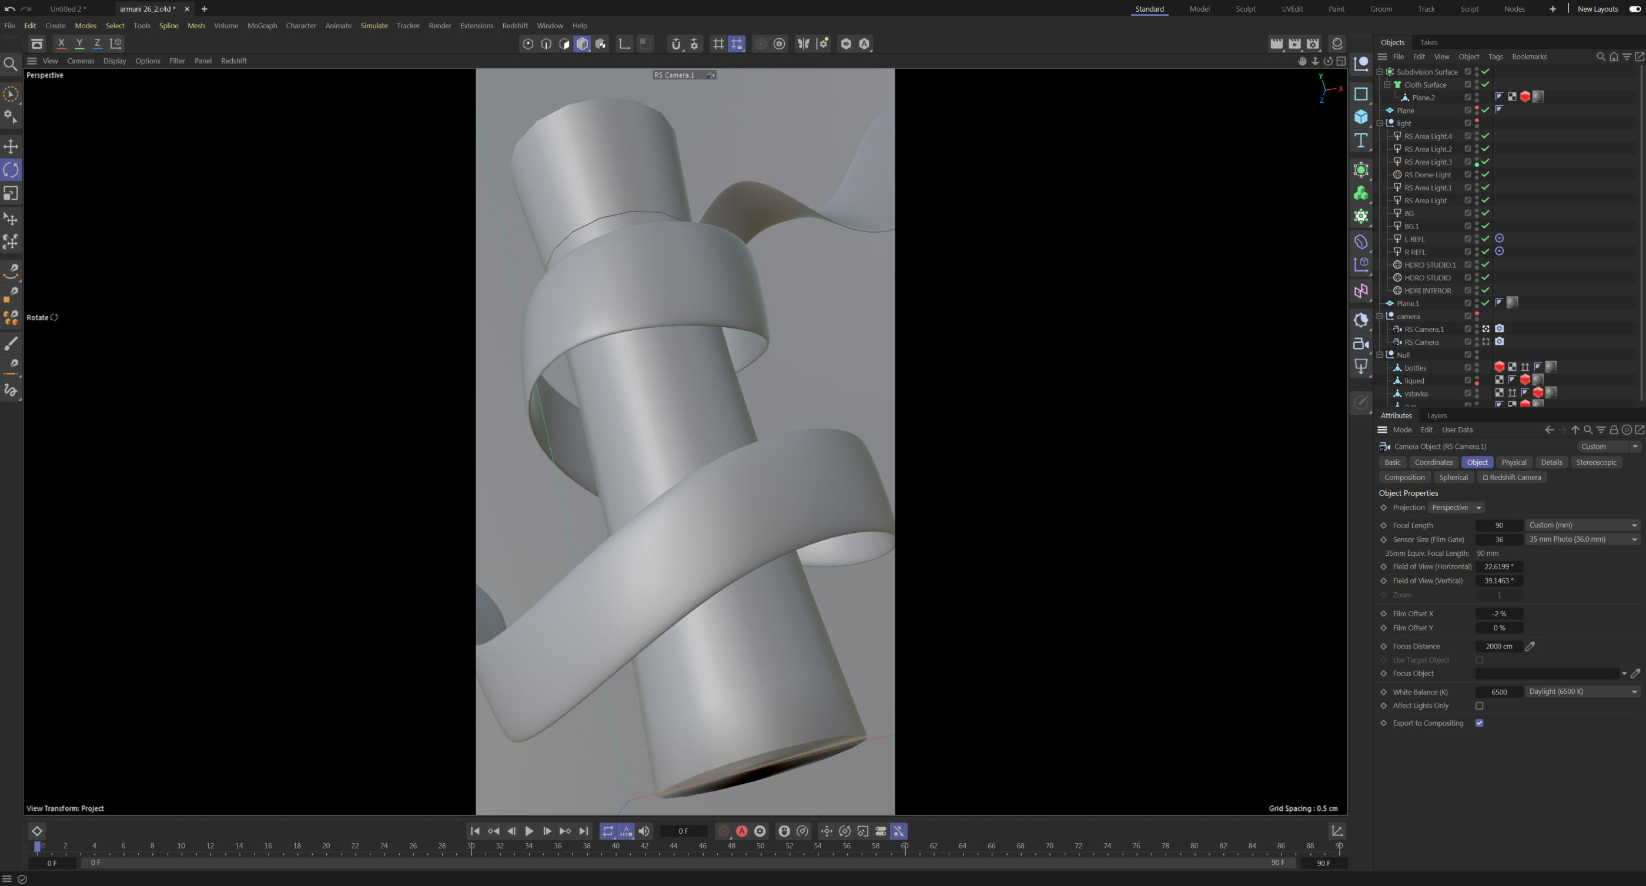Open the Projection Perspective dropdown
Screen dimensions: 1646x886
(1456, 507)
